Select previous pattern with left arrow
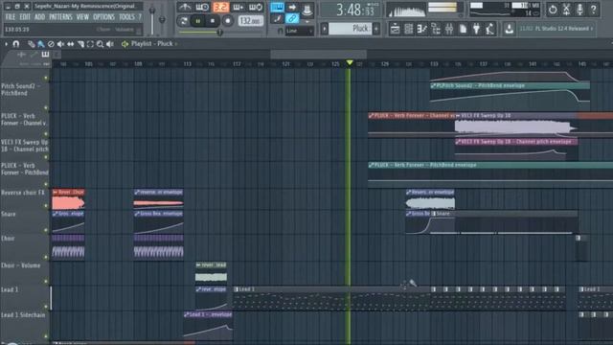This screenshot has width=613, height=345. (x=324, y=29)
